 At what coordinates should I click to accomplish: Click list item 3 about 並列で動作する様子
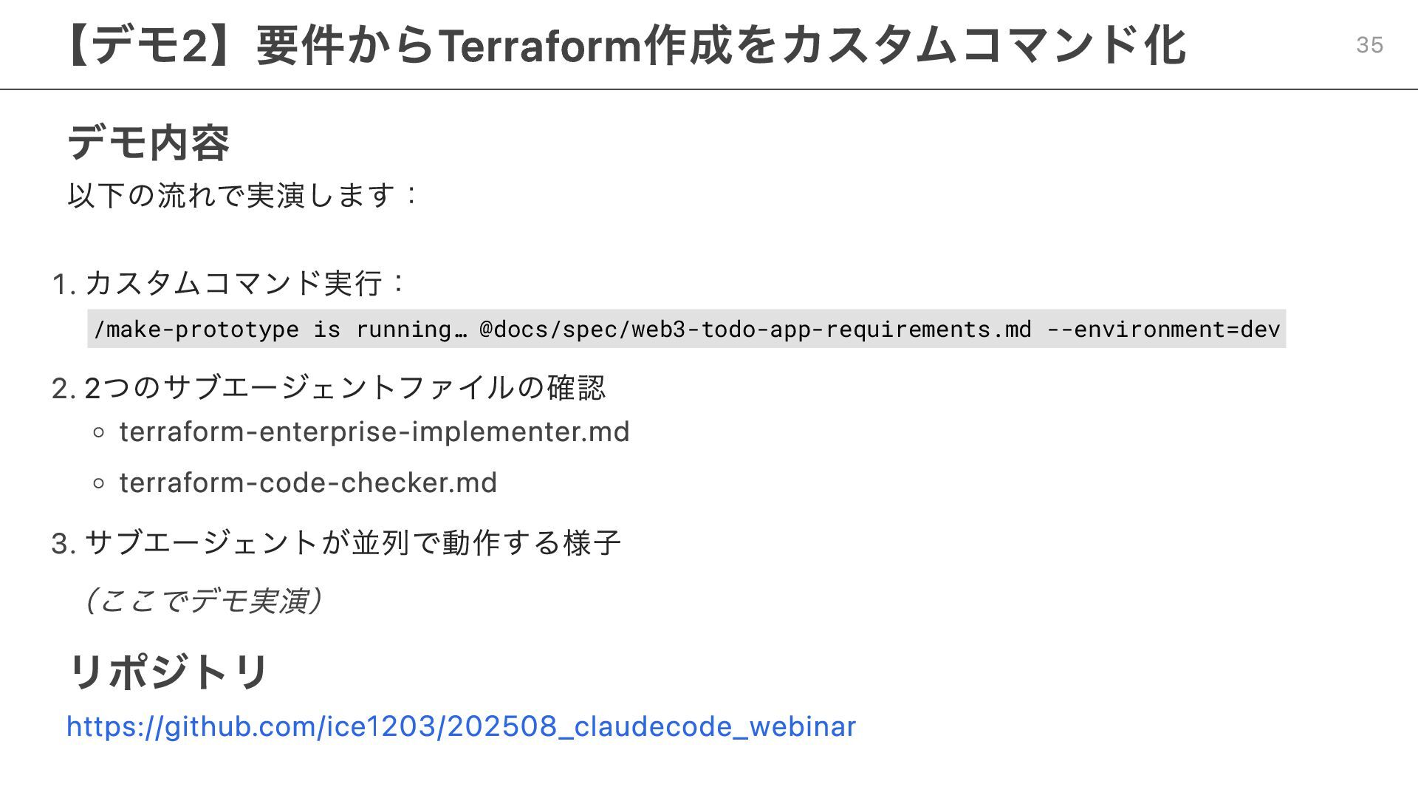pyautogui.click(x=336, y=543)
